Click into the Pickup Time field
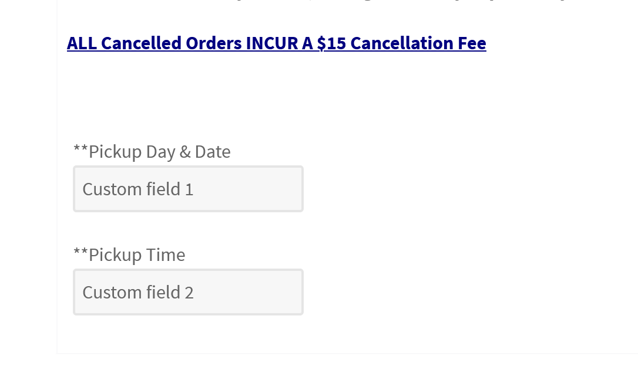Screen dimensions: 638x370 pos(188,292)
